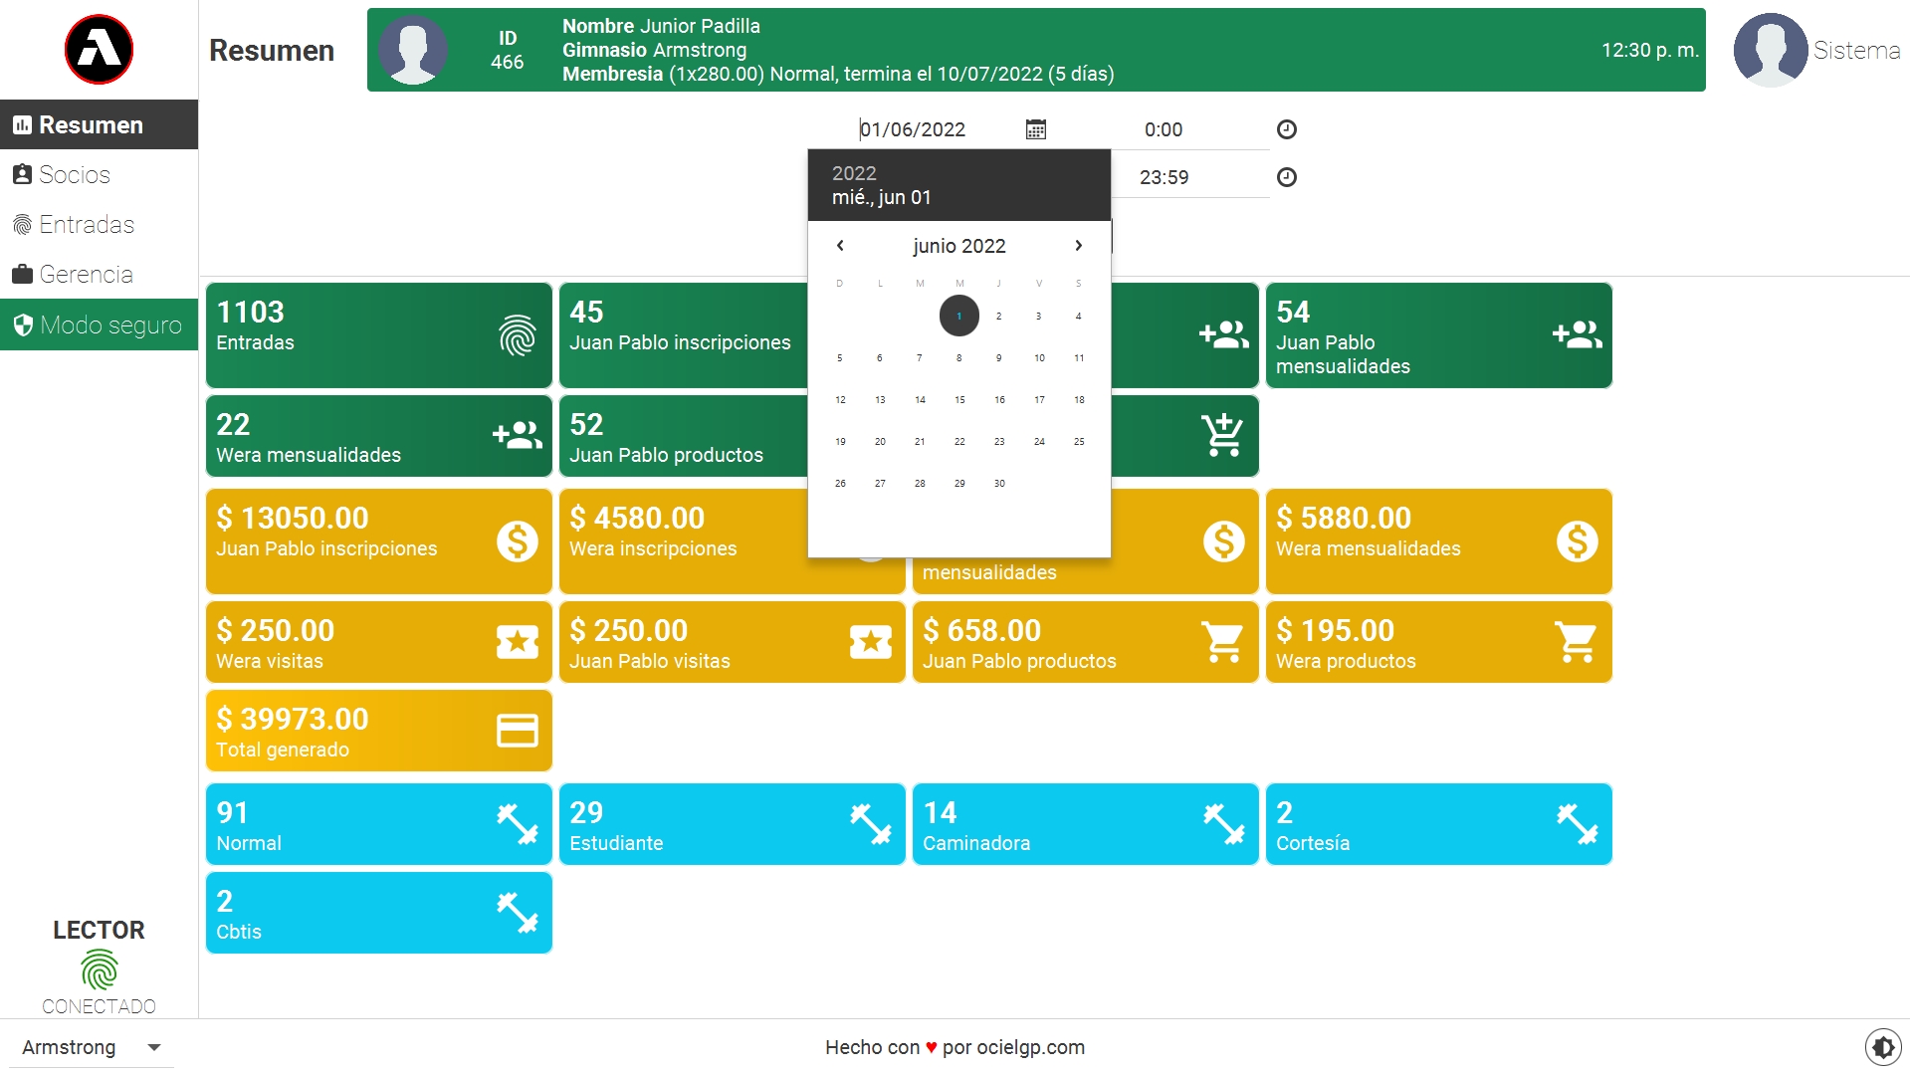This screenshot has height=1074, width=1910.
Task: Click the LECTOR fingerprint status icon
Action: pyautogui.click(x=99, y=969)
